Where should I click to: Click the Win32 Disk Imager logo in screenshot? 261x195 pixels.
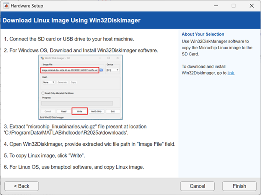click(42, 58)
